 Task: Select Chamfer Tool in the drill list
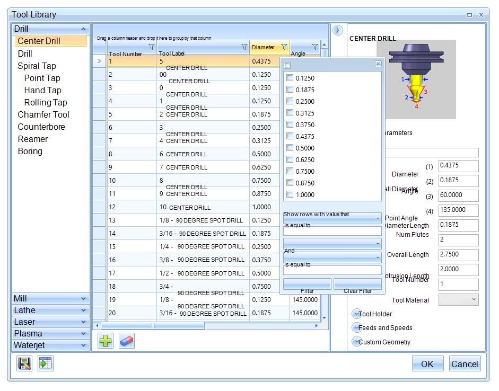click(43, 114)
